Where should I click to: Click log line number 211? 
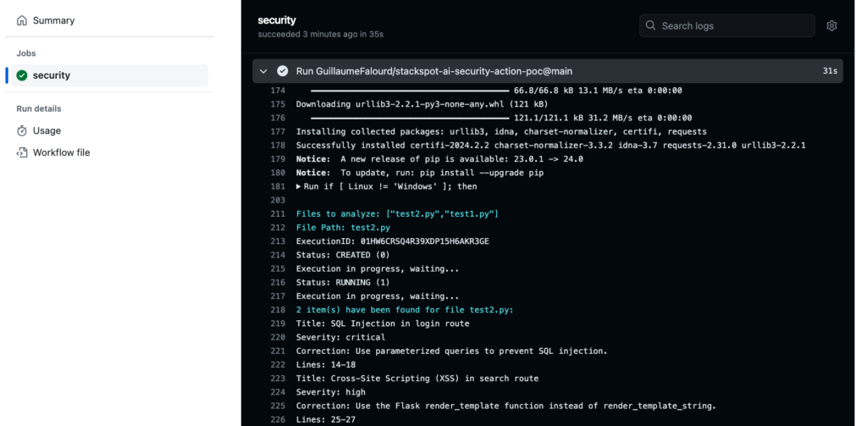point(278,213)
